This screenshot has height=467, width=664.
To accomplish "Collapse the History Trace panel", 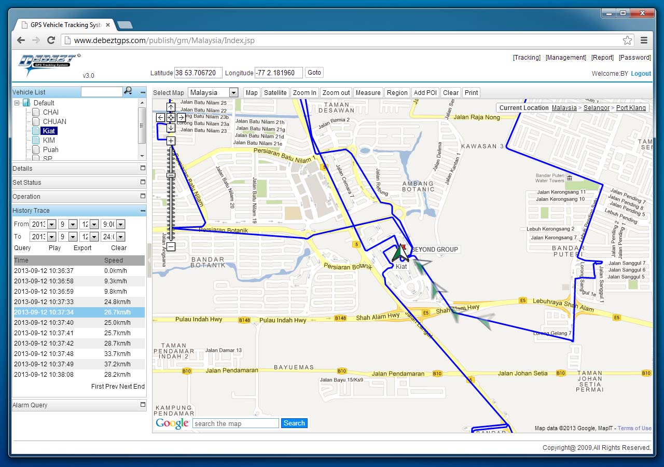I will pos(143,211).
